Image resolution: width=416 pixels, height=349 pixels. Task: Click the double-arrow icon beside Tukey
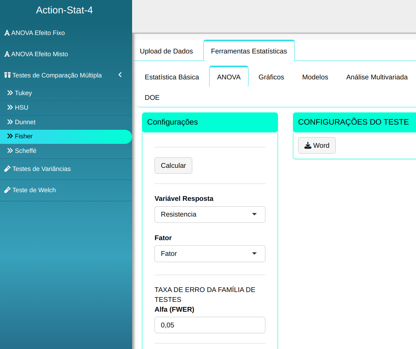[x=10, y=93]
